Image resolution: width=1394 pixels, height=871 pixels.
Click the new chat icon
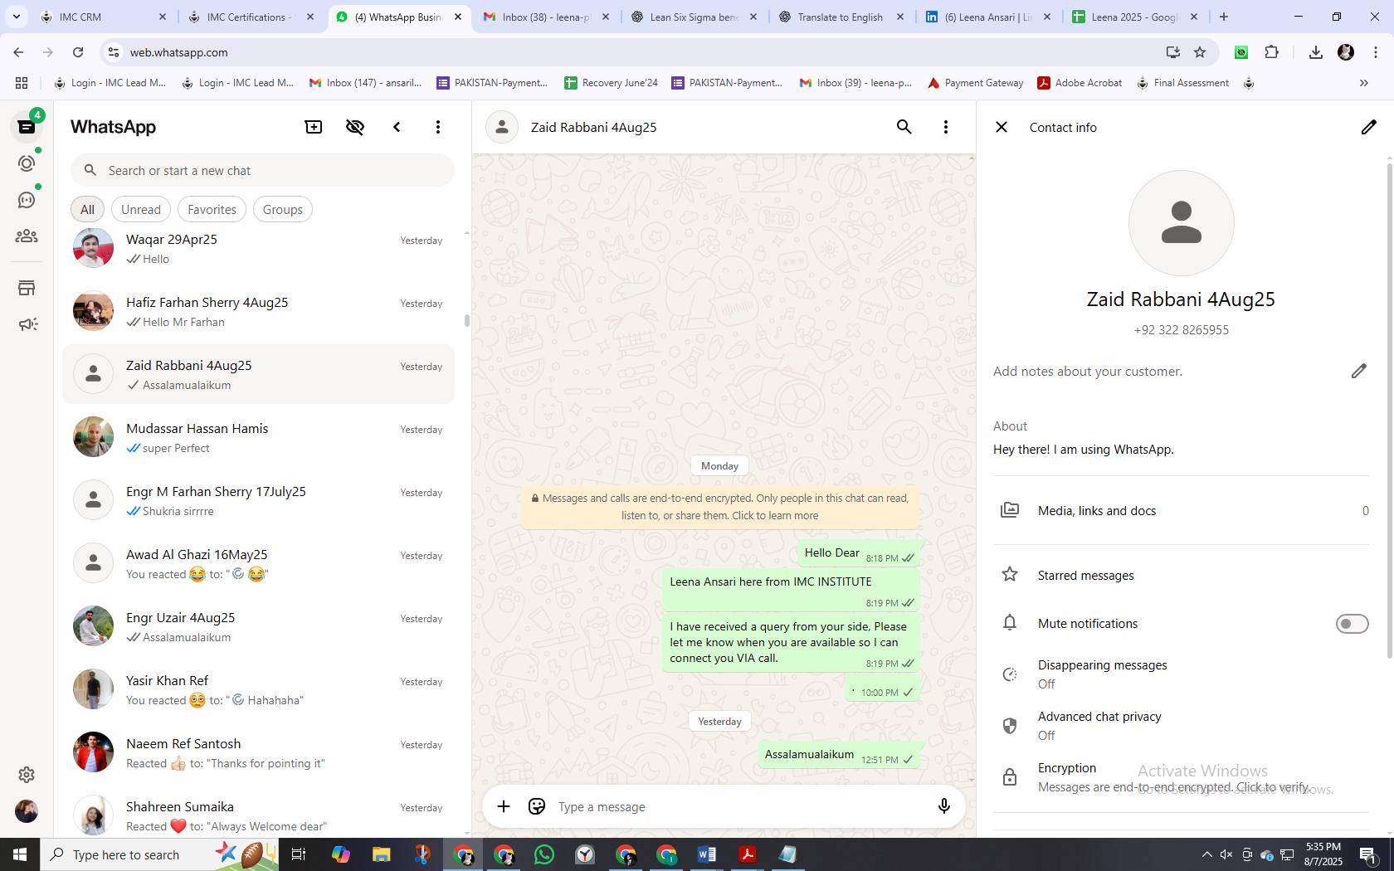click(x=314, y=127)
